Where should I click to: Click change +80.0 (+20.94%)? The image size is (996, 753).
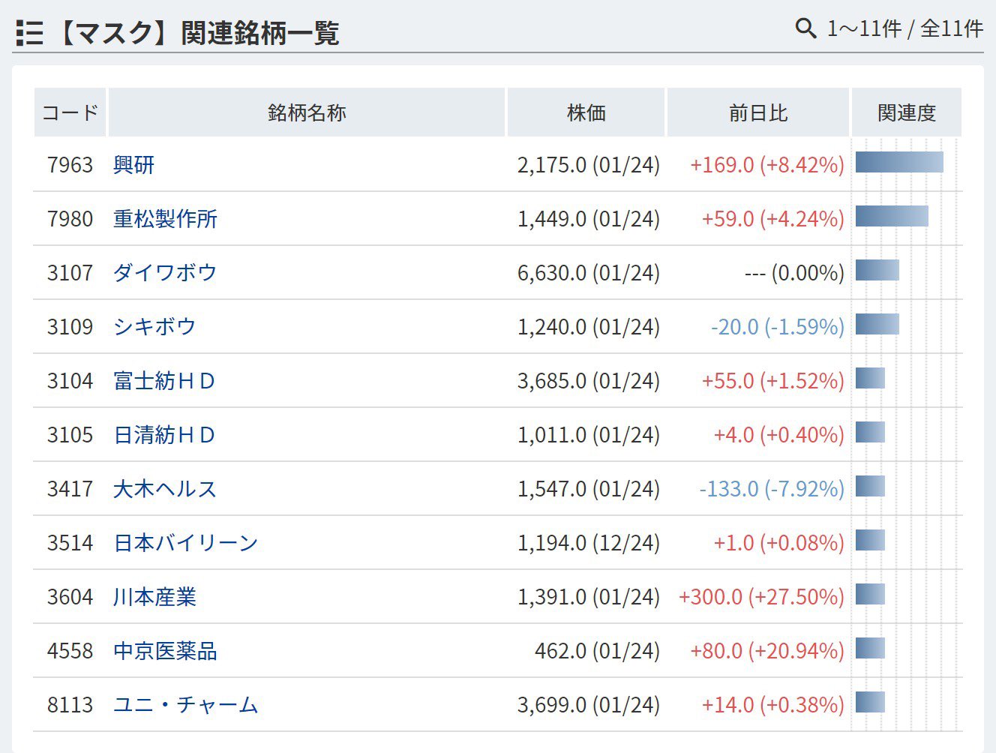(767, 651)
